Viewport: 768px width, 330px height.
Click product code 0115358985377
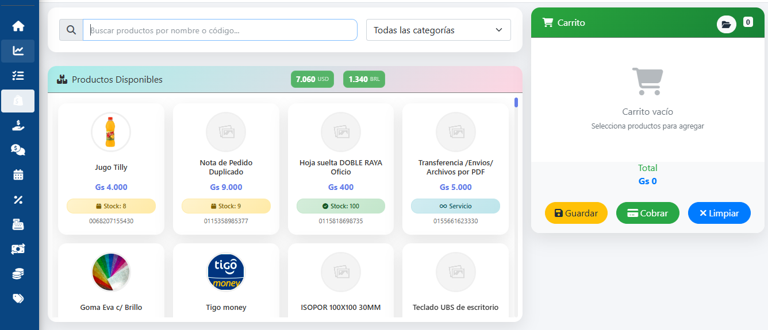226,221
